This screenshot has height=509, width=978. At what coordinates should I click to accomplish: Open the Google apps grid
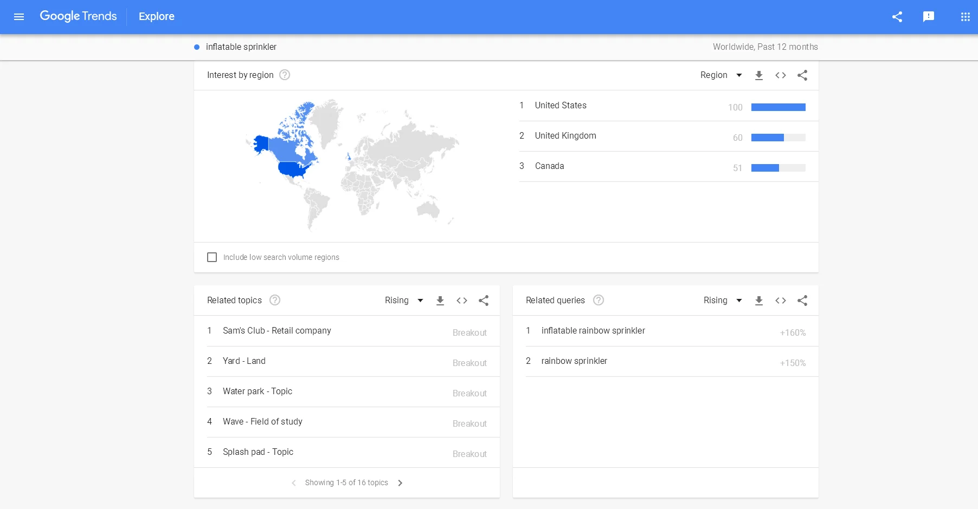tap(965, 17)
